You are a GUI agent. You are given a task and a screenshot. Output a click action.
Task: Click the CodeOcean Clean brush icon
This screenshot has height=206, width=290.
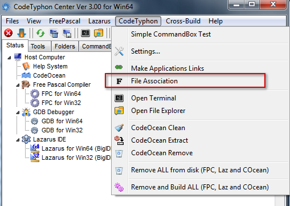click(x=119, y=128)
